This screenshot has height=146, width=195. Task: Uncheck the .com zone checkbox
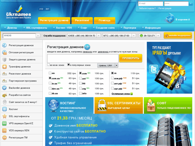[80, 73]
